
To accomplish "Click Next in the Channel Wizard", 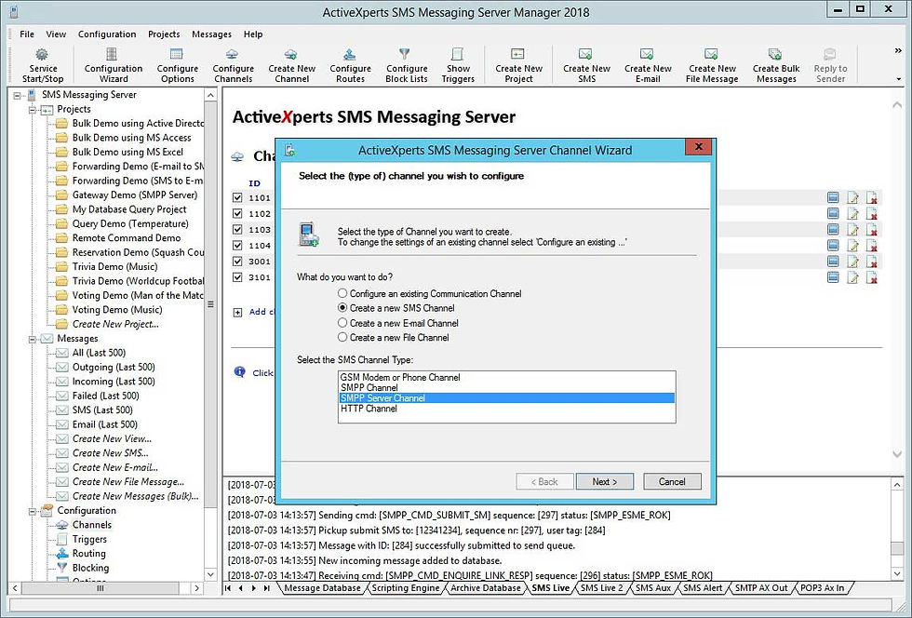I will (x=604, y=481).
